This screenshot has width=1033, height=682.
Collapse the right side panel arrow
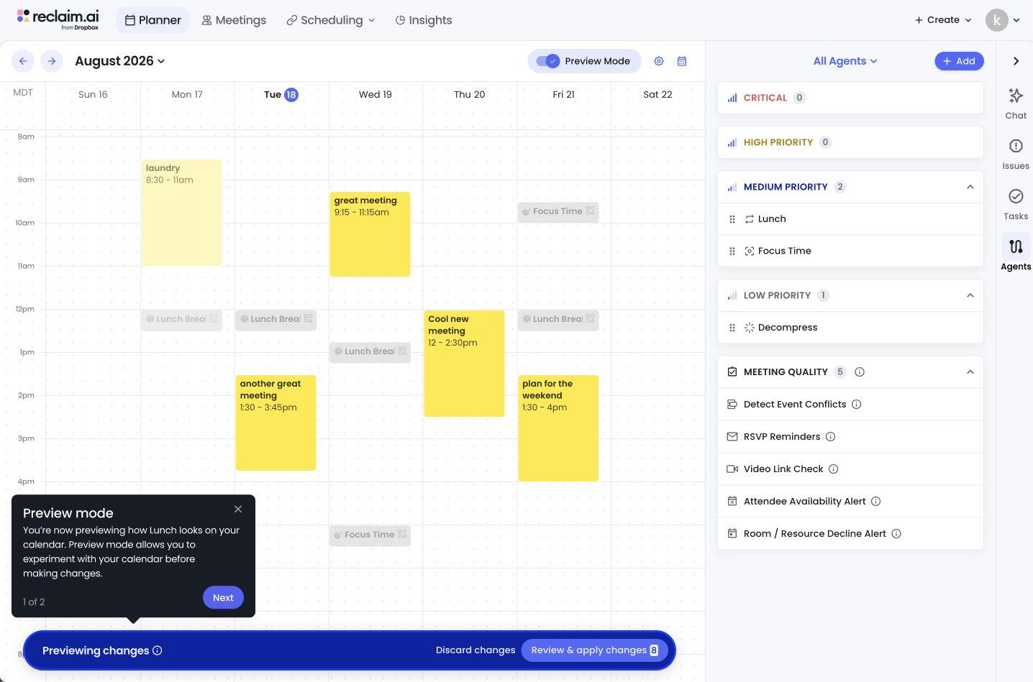(x=1016, y=61)
